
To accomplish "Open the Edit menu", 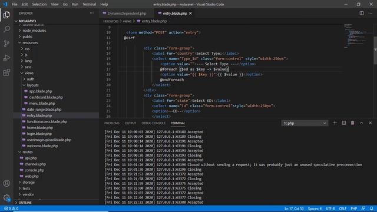I will 25,4.
